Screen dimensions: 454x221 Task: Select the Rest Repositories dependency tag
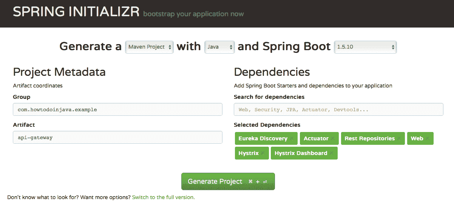pyautogui.click(x=373, y=138)
